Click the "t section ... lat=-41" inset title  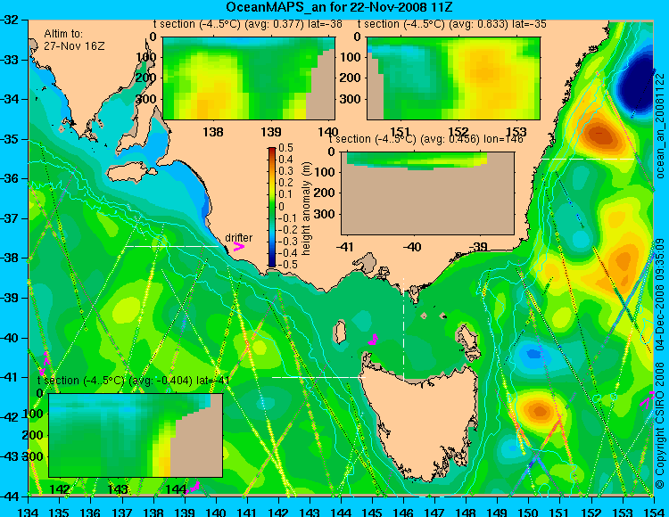[x=134, y=381]
